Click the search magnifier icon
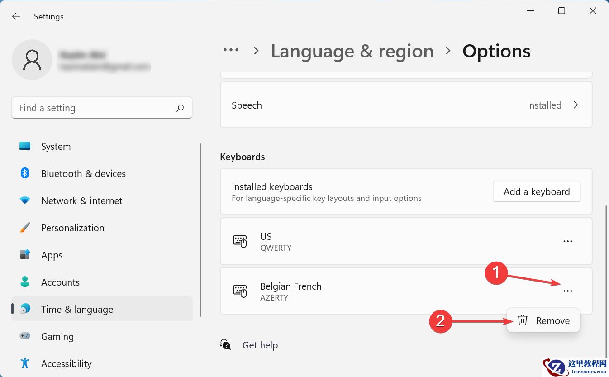The image size is (609, 377). click(x=180, y=108)
